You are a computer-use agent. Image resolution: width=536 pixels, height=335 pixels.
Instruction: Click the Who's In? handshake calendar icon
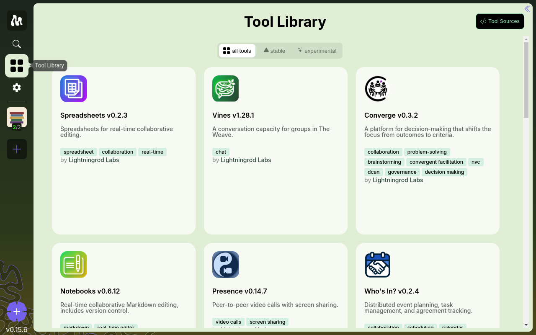click(378, 265)
